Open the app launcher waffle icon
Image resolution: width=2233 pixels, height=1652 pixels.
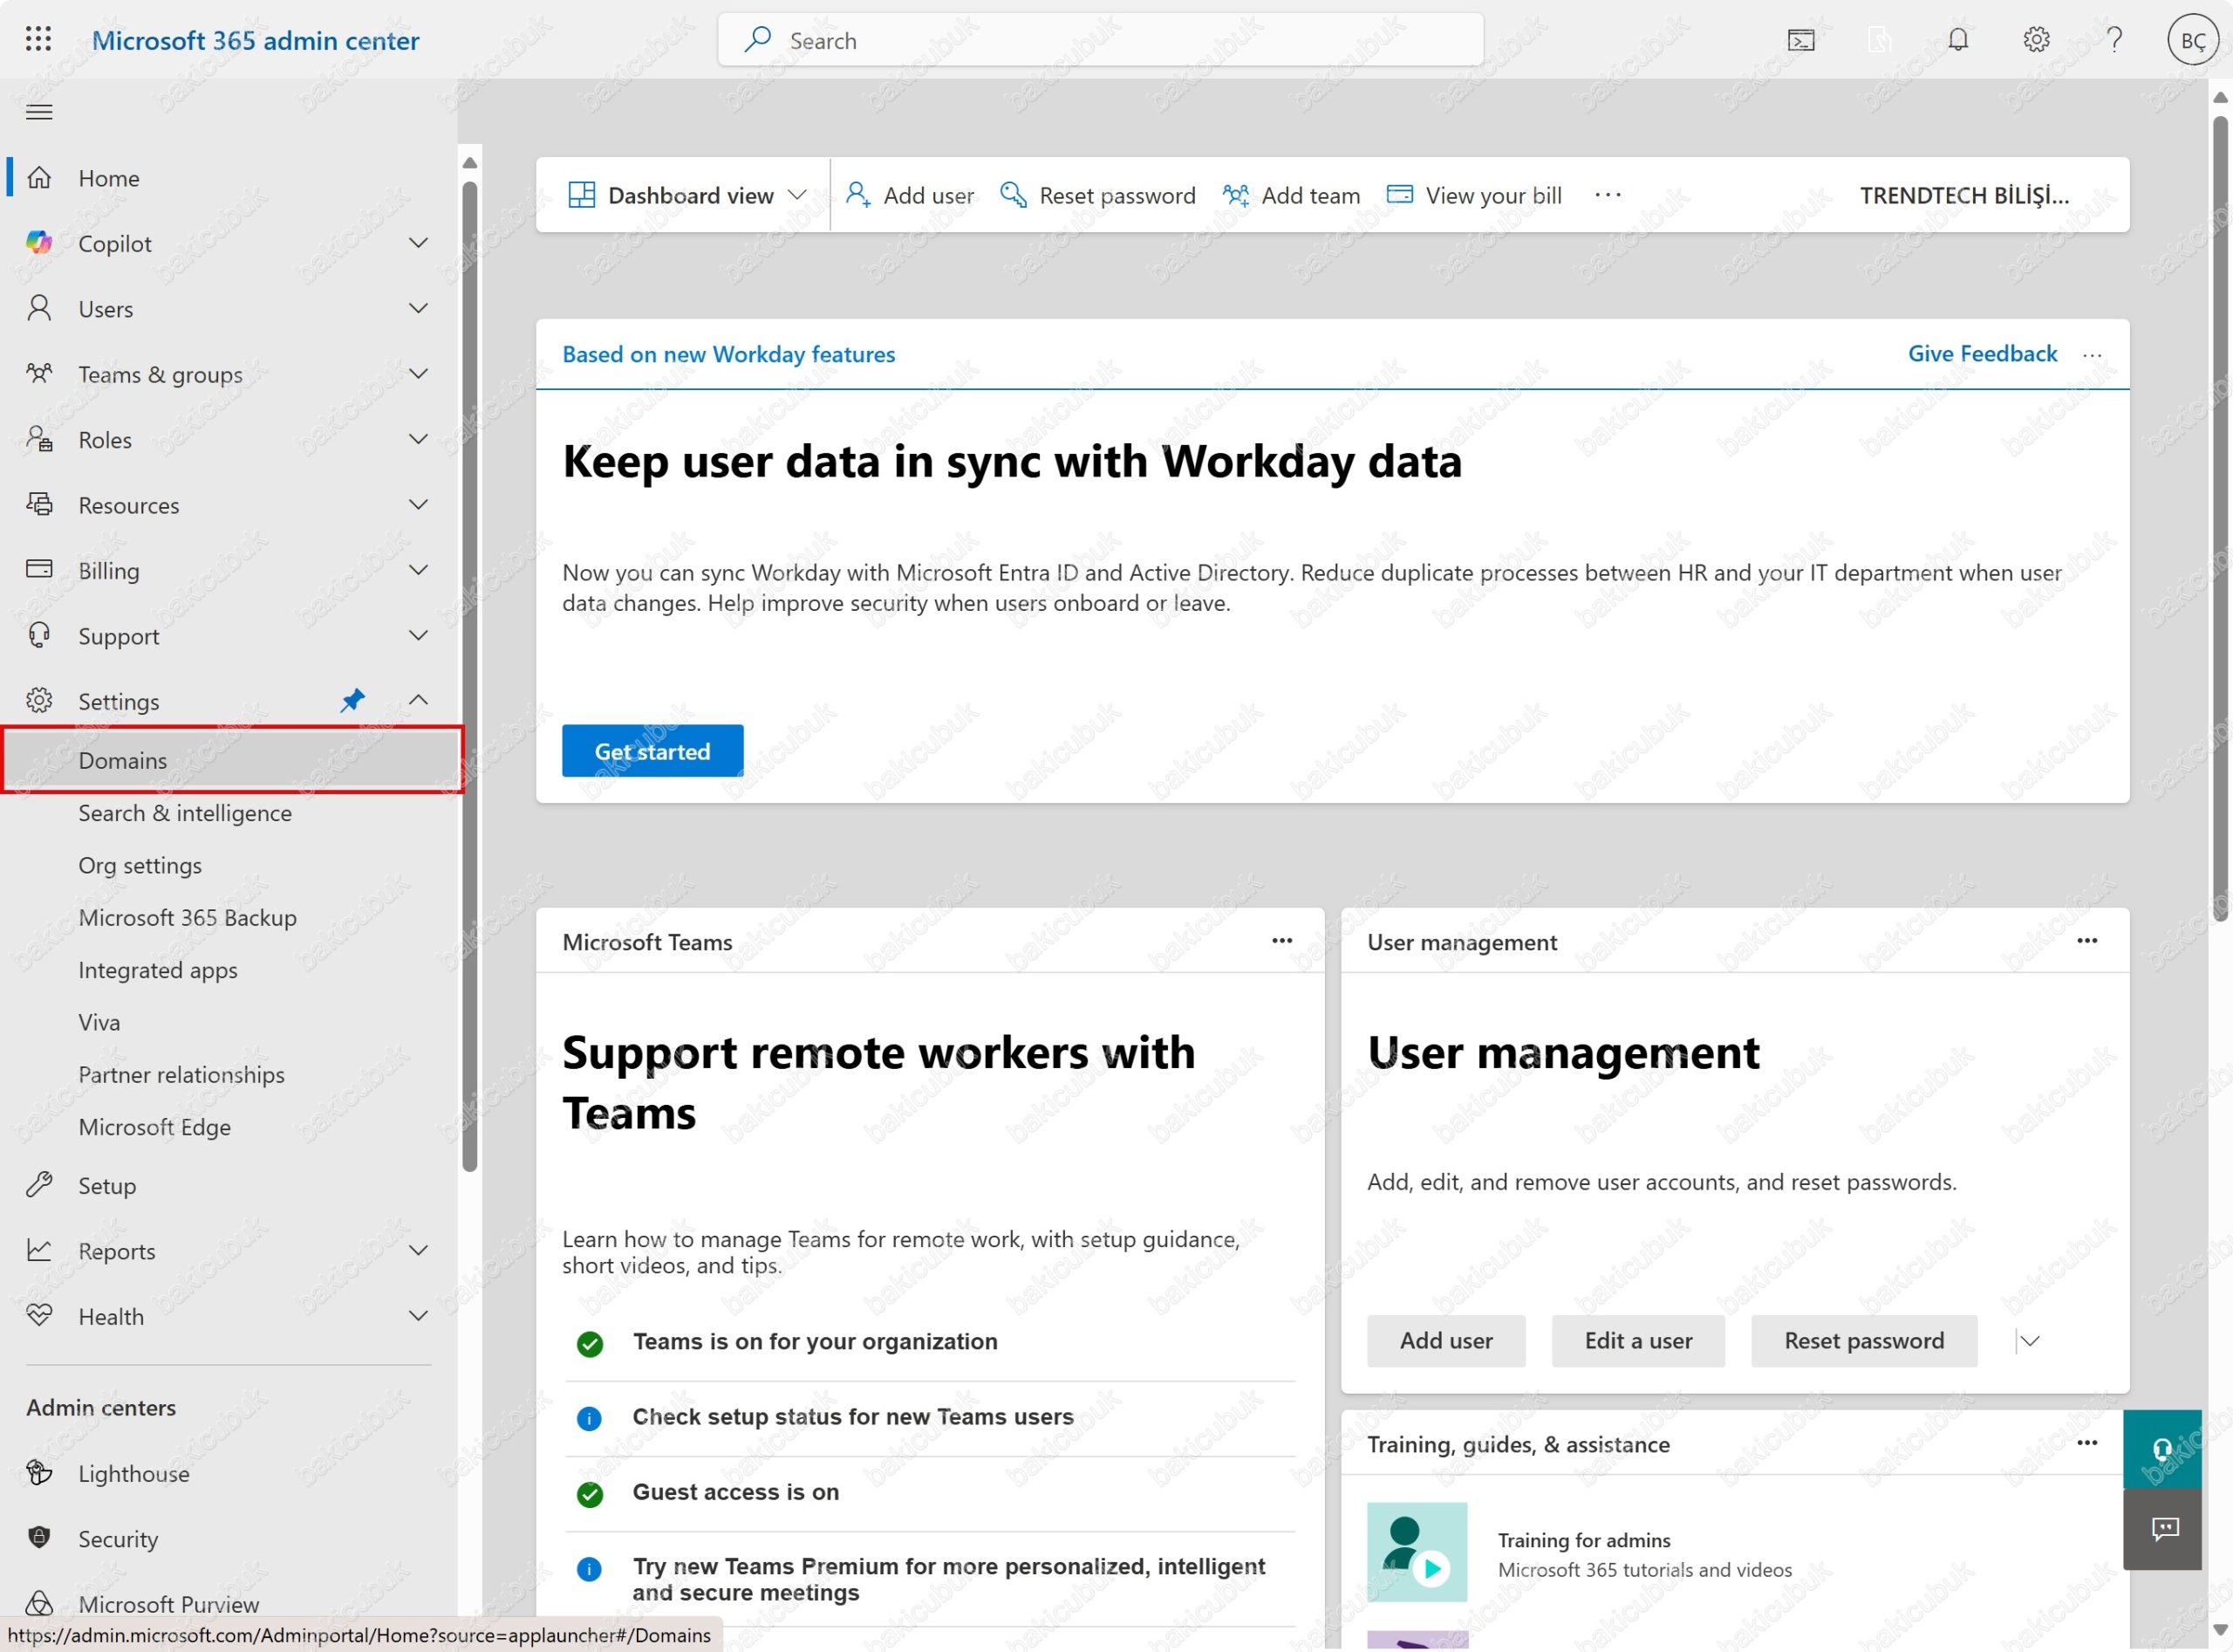pos(38,40)
